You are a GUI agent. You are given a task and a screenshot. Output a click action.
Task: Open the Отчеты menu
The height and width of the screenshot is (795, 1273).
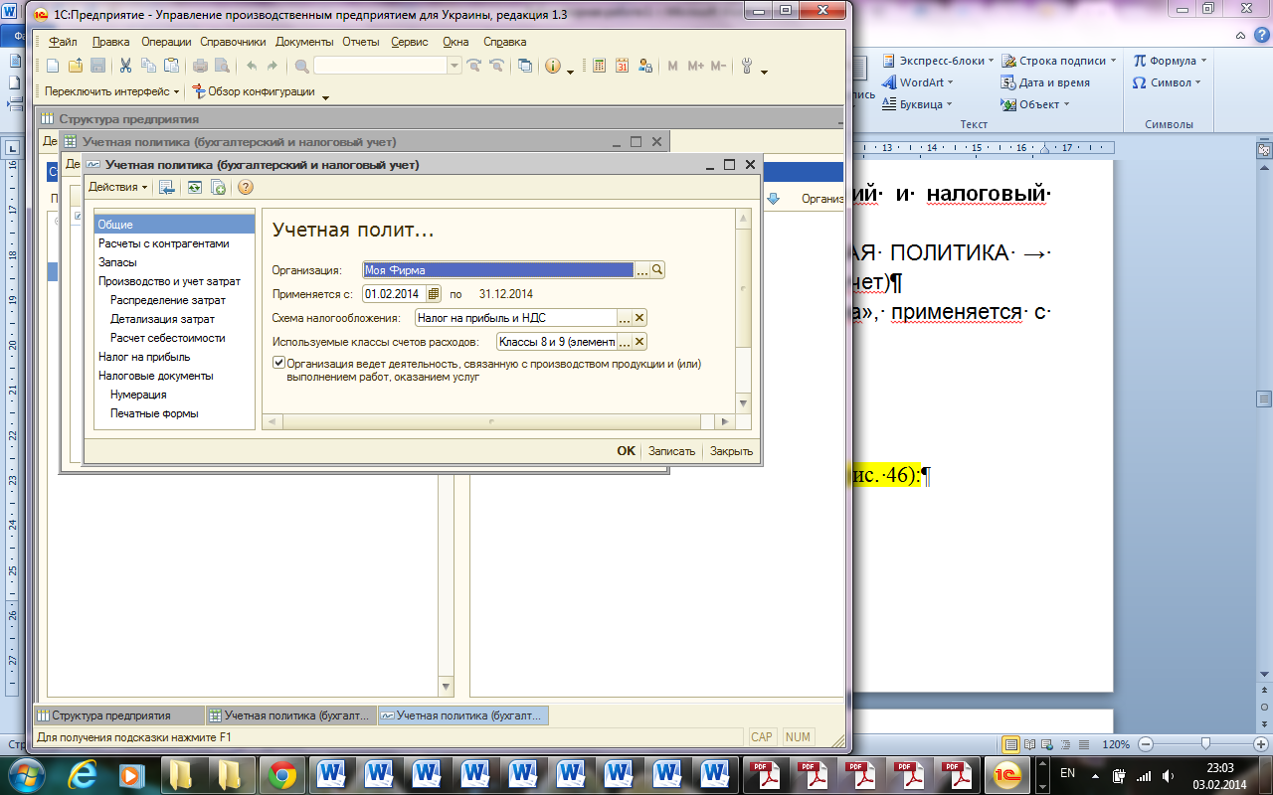point(361,42)
